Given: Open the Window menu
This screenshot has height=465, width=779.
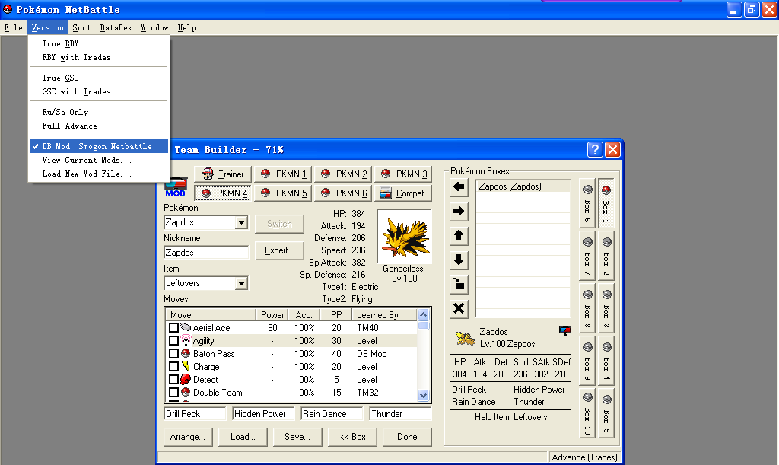Looking at the screenshot, I should tap(154, 28).
